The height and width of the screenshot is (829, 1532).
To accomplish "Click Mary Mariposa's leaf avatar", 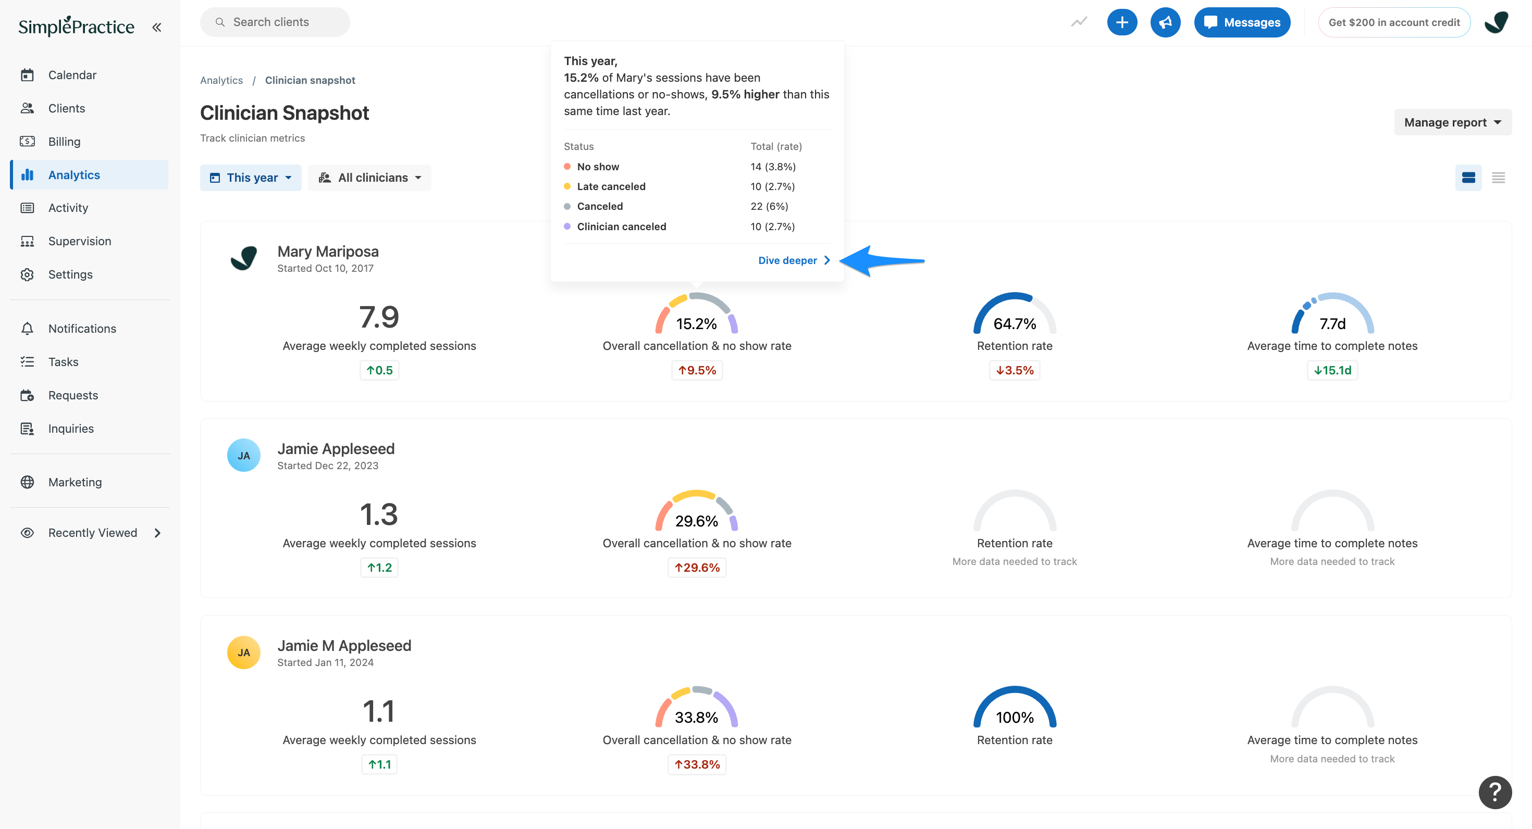I will click(244, 258).
